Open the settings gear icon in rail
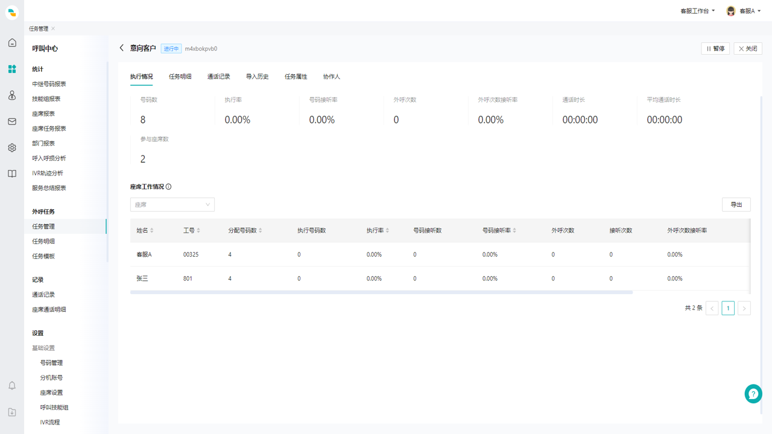 pyautogui.click(x=12, y=148)
